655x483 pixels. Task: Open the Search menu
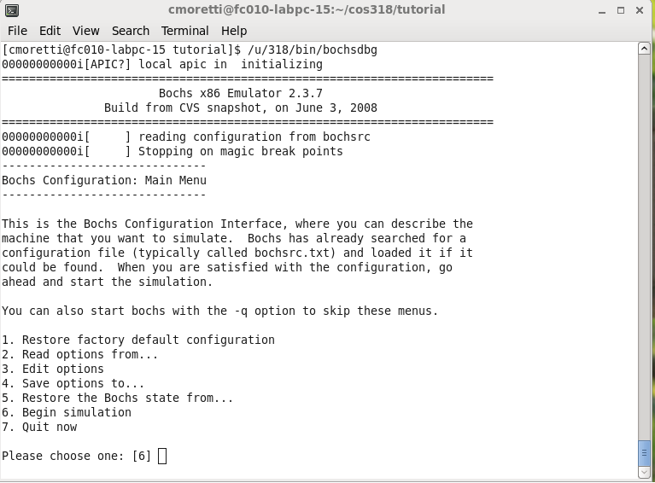pyautogui.click(x=131, y=31)
